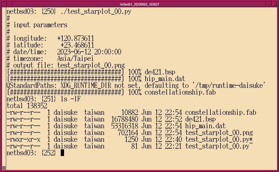This screenshot has width=279, height=172.
Task: Click the de421.bsp filename in file listing
Action: 200,119
